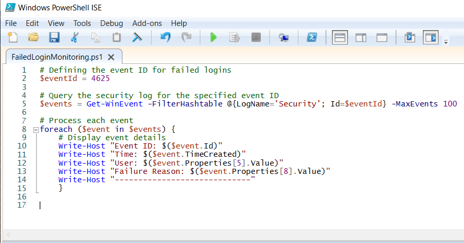Open the Help menu
This screenshot has width=464, height=243.
(x=179, y=23)
